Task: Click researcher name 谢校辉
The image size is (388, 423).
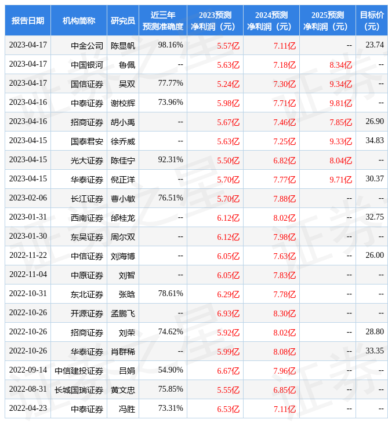Action: [123, 103]
